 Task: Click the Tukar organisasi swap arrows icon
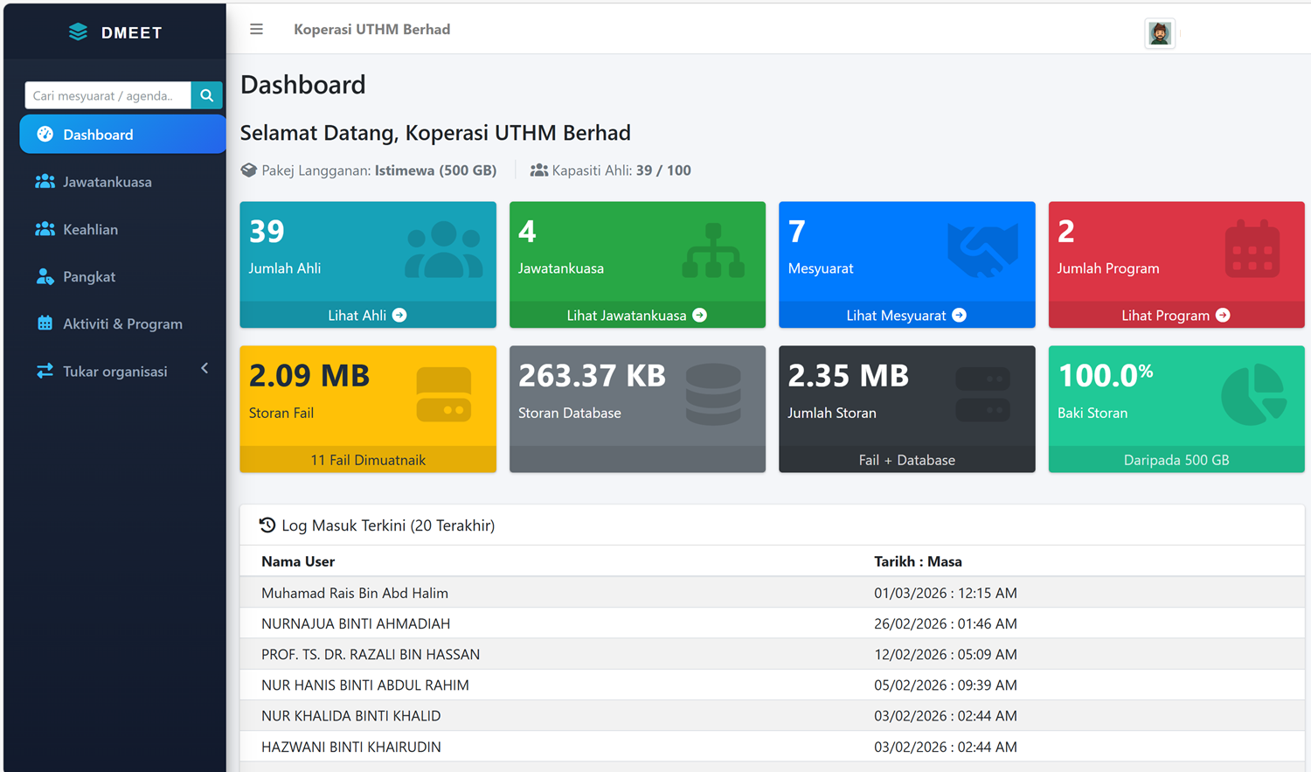[45, 371]
